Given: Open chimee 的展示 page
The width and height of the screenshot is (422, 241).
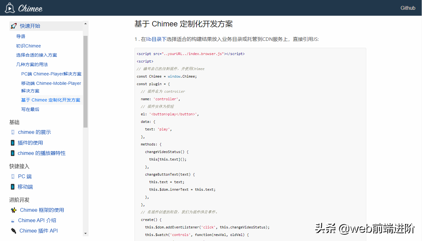Looking at the screenshot, I should tap(34, 132).
